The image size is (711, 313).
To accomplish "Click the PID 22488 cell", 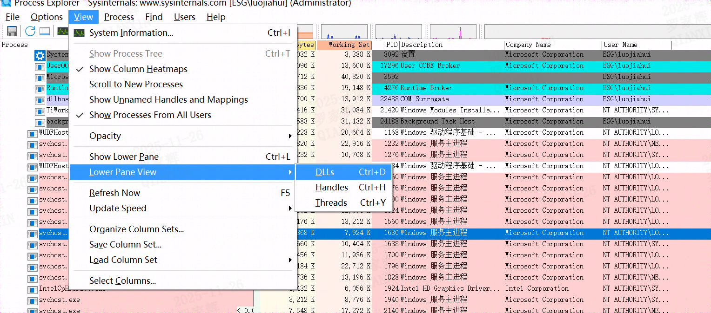I will coord(389,99).
